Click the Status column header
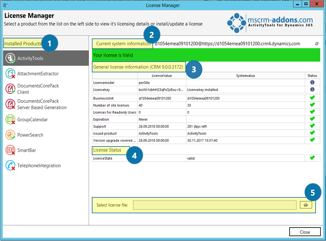The image size is (326, 241). click(312, 75)
